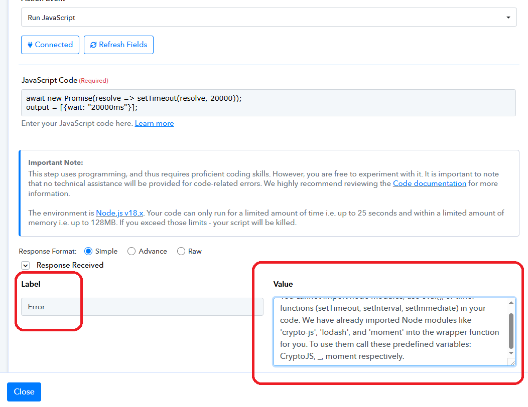Choose the Raw response format option
The height and width of the screenshot is (407, 528).
[181, 251]
